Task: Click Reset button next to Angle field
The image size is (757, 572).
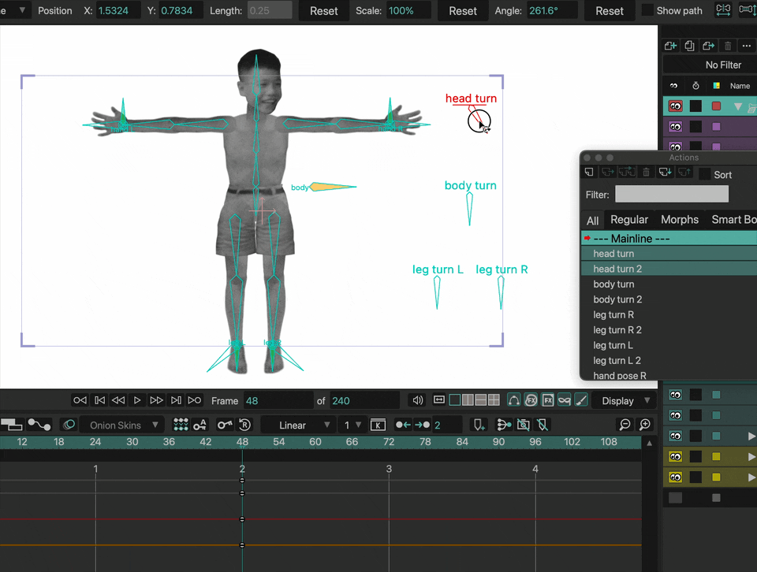Action: click(x=610, y=10)
